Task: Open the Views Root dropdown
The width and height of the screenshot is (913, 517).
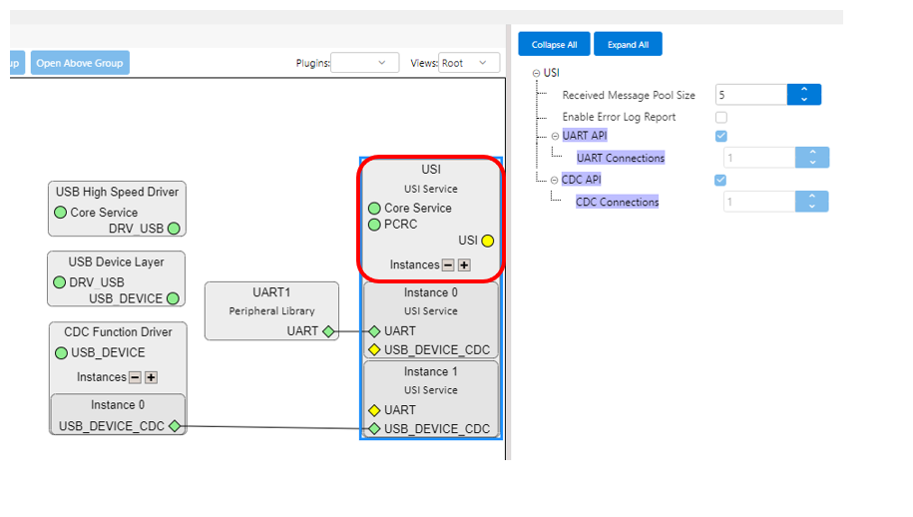Action: [469, 63]
